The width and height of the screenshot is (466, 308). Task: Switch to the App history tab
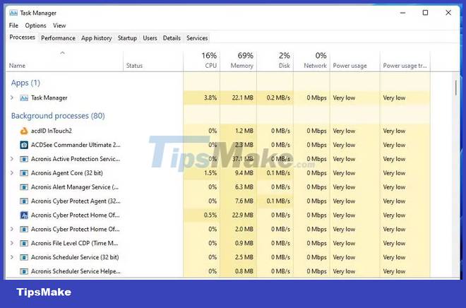tap(96, 38)
